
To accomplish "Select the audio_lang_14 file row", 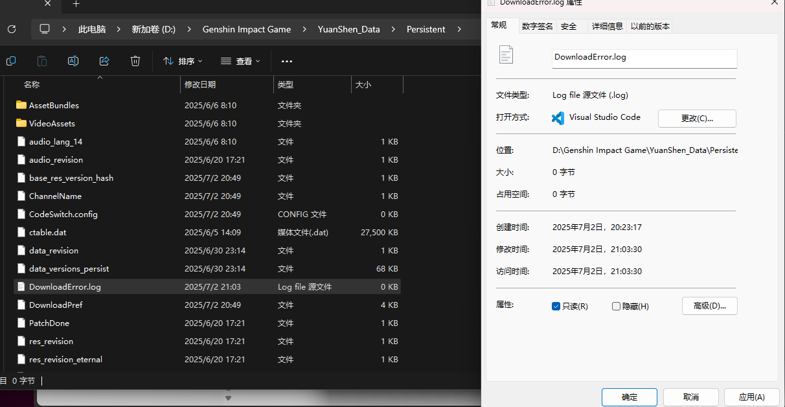I will [x=207, y=141].
